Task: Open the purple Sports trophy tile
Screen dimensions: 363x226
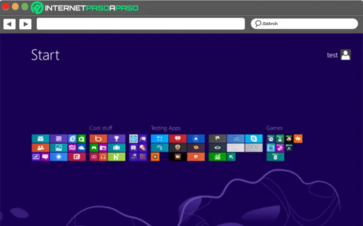Action: click(x=117, y=139)
